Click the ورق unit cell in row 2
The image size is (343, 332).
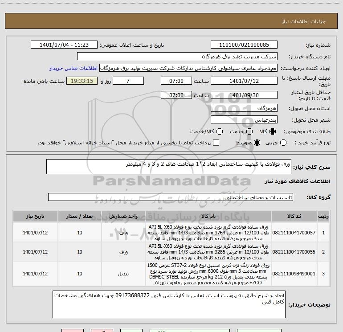click(x=123, y=252)
